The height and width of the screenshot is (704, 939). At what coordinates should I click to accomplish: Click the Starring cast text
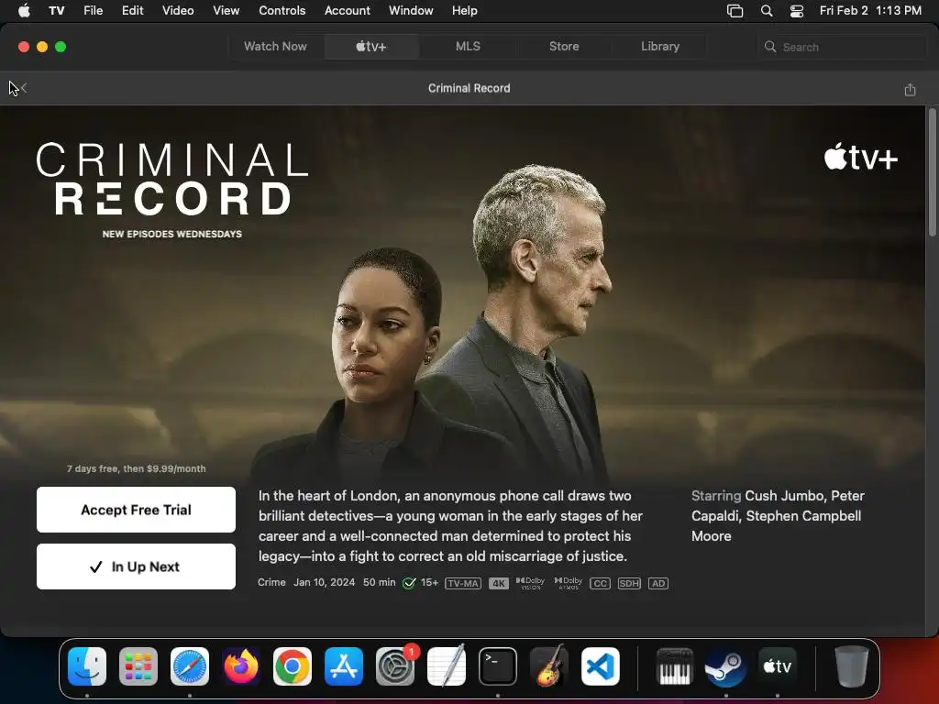tap(779, 516)
